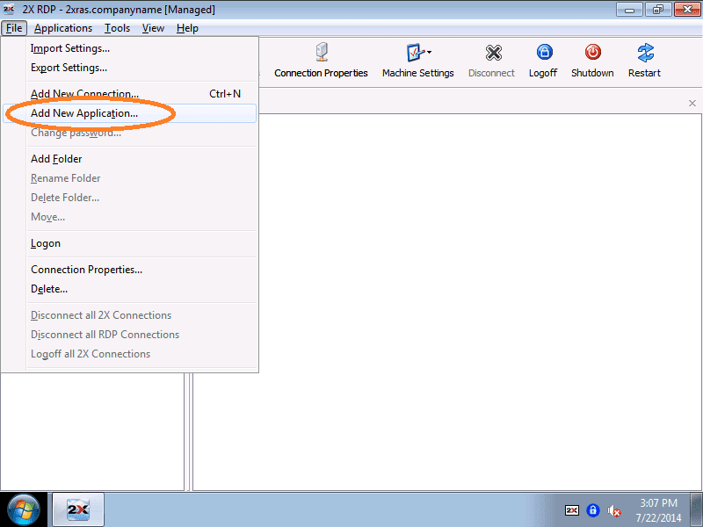Expand the Machine Settings dropdown arrow
Screen dimensions: 703x527
tap(430, 53)
